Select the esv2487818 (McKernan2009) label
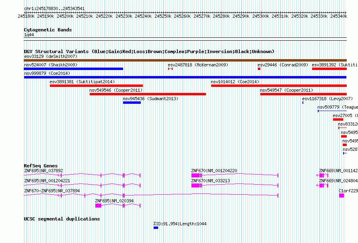This screenshot has height=243, width=358. tap(198, 65)
